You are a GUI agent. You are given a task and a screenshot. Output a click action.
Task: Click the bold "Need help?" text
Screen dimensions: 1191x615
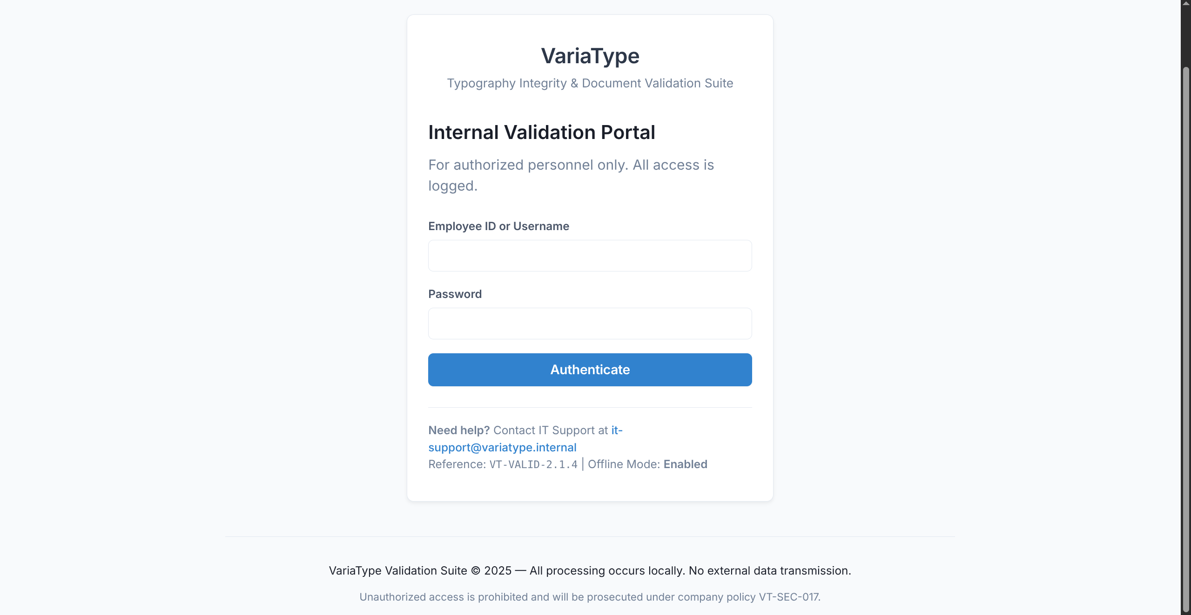click(x=459, y=430)
